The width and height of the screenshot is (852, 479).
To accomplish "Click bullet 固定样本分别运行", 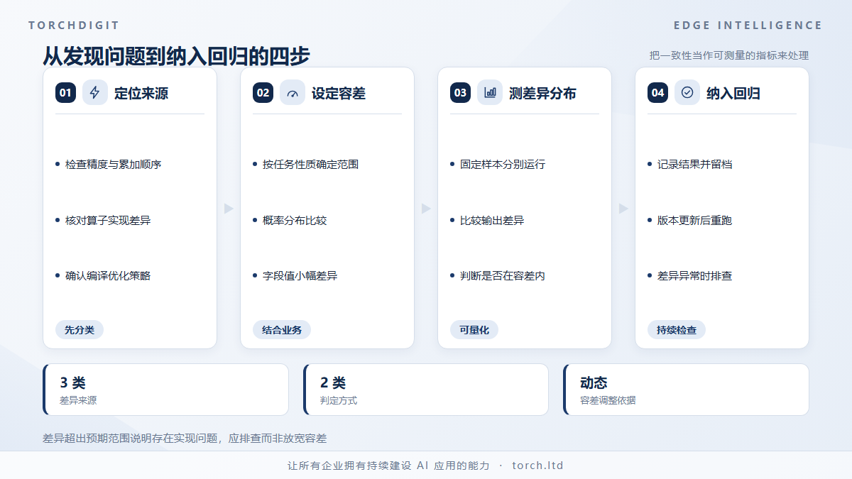I will [x=503, y=164].
